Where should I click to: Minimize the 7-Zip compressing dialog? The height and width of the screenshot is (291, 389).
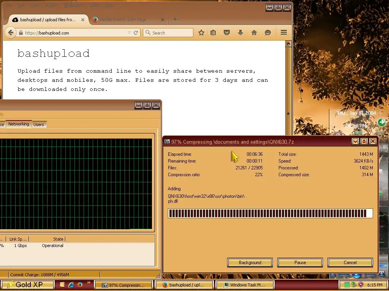coord(355,141)
